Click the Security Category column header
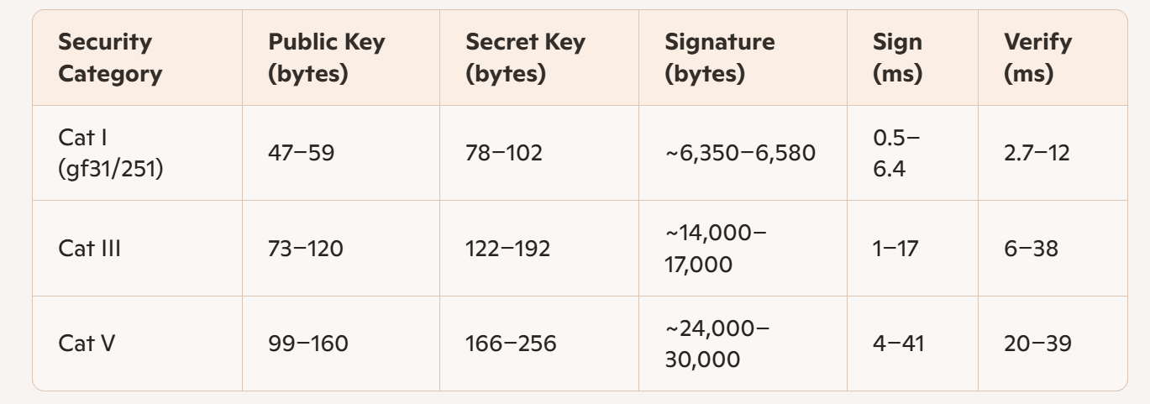1150x404 pixels. point(110,58)
